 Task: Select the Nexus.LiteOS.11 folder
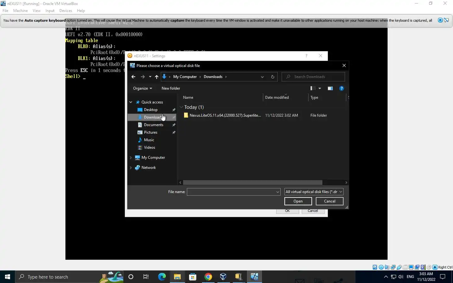point(222,115)
